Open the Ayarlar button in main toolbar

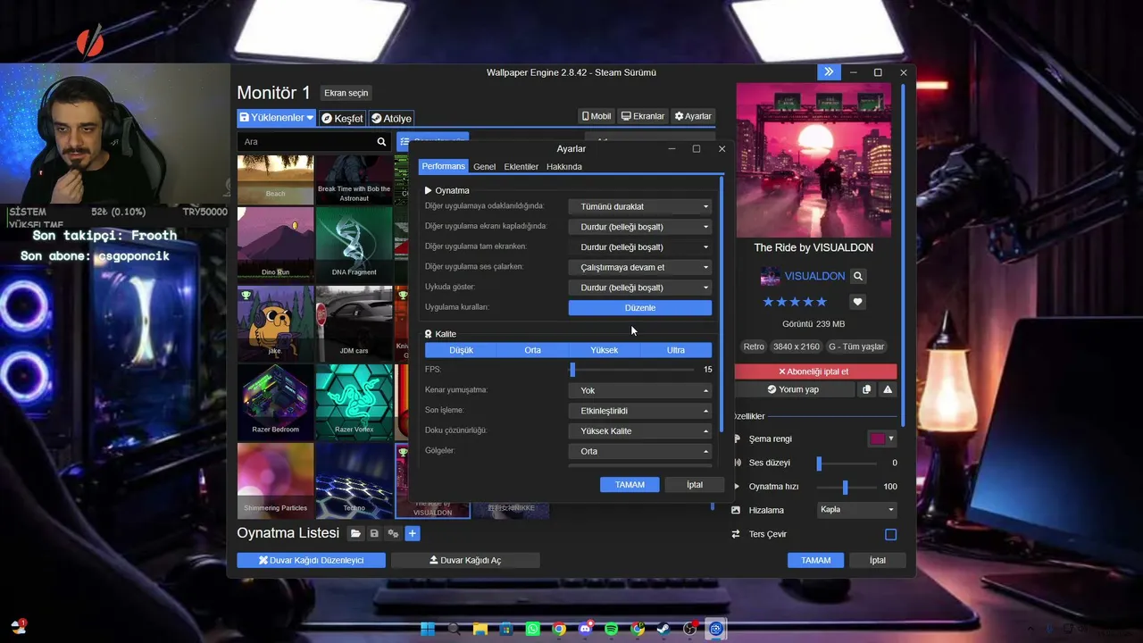pos(693,116)
